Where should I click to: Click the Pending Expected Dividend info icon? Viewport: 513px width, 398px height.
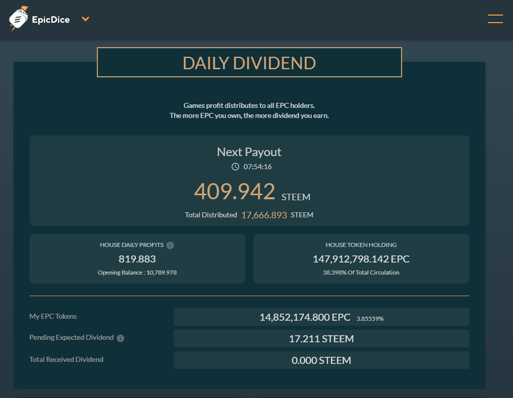(120, 338)
